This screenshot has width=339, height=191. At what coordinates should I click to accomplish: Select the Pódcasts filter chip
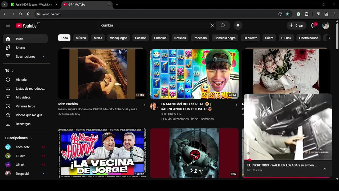200,38
